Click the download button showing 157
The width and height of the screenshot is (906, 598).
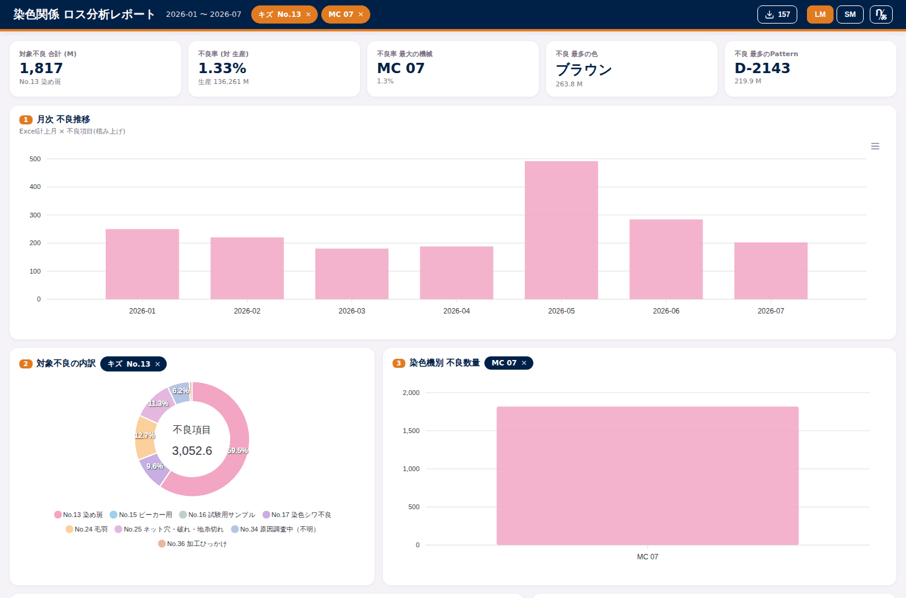coord(777,14)
